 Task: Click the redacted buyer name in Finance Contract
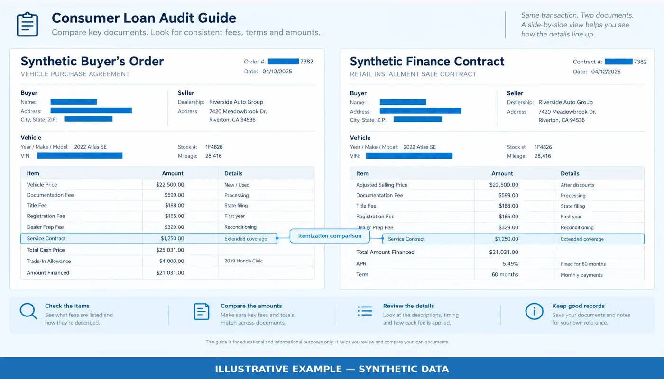click(403, 102)
